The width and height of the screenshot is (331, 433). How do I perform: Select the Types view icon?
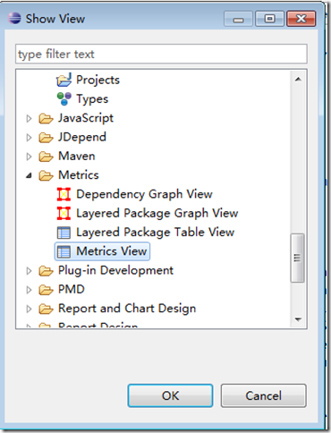click(x=64, y=98)
